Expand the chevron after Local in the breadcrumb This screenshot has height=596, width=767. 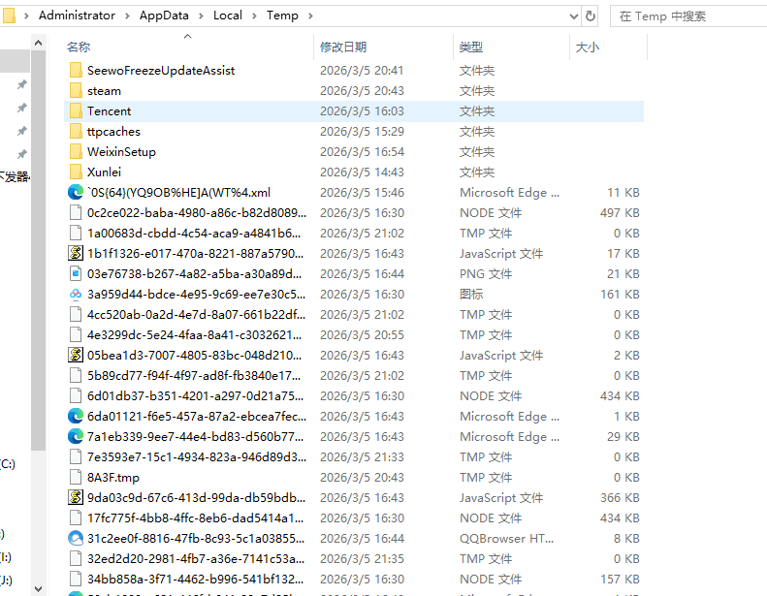[x=255, y=16]
